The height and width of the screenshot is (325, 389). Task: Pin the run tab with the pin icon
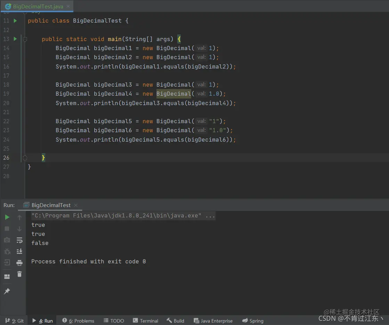[7, 291]
